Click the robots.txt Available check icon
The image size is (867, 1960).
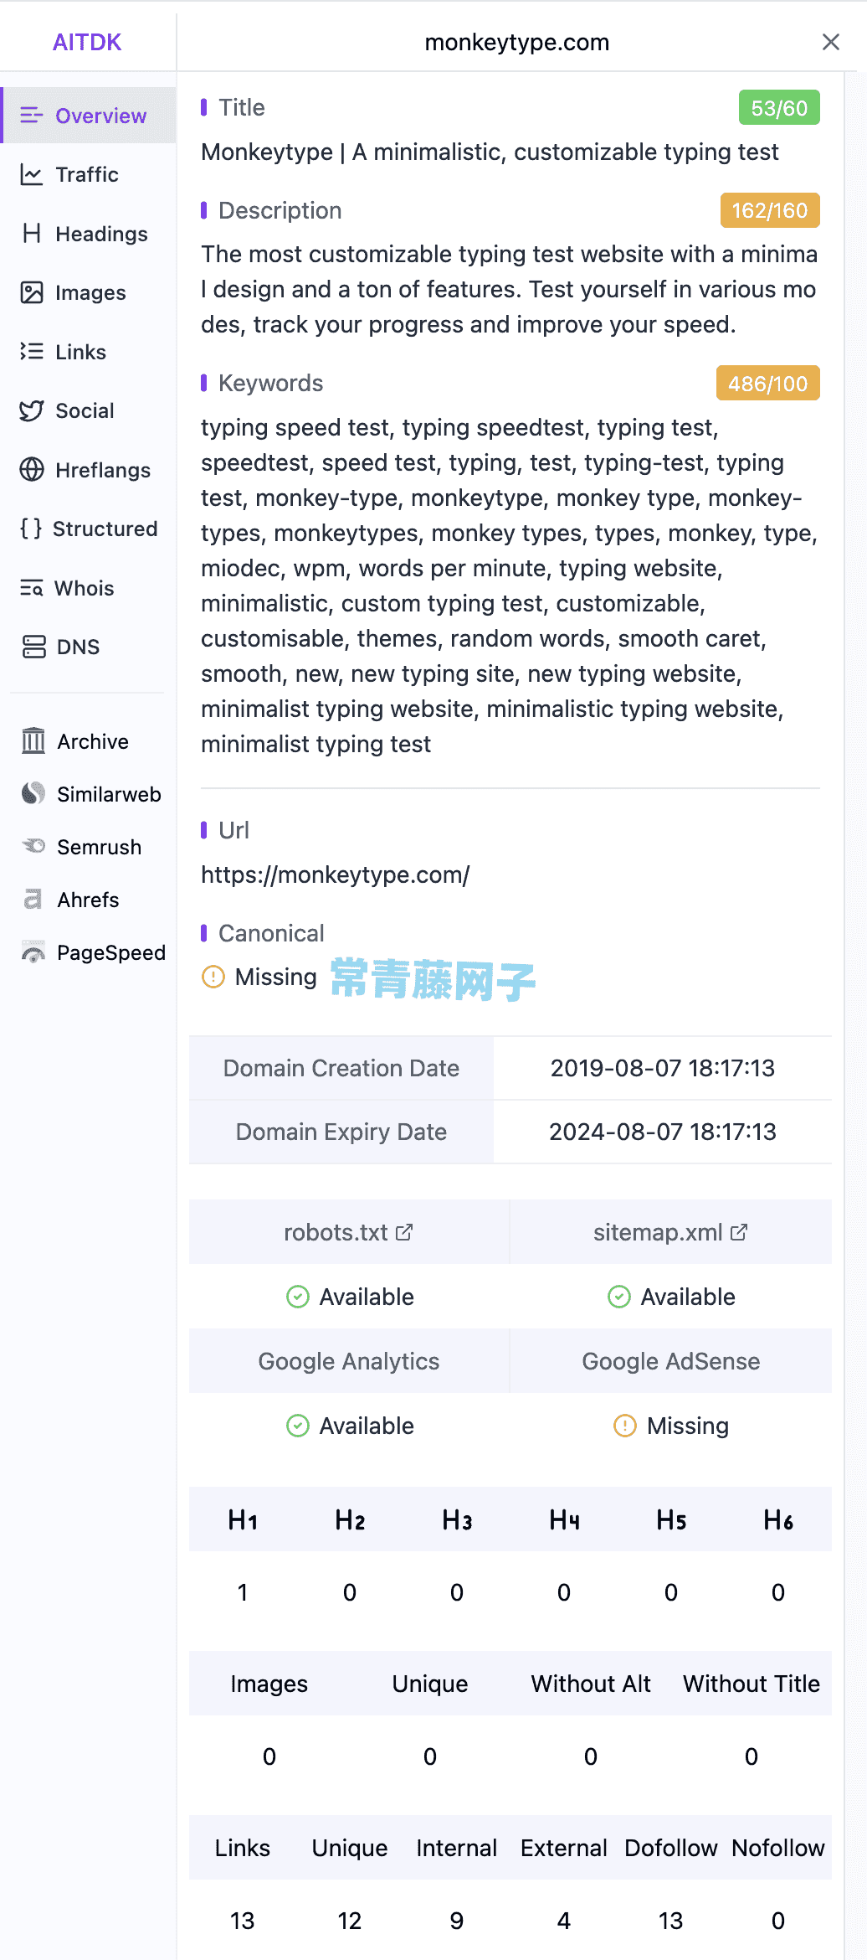tap(298, 1297)
